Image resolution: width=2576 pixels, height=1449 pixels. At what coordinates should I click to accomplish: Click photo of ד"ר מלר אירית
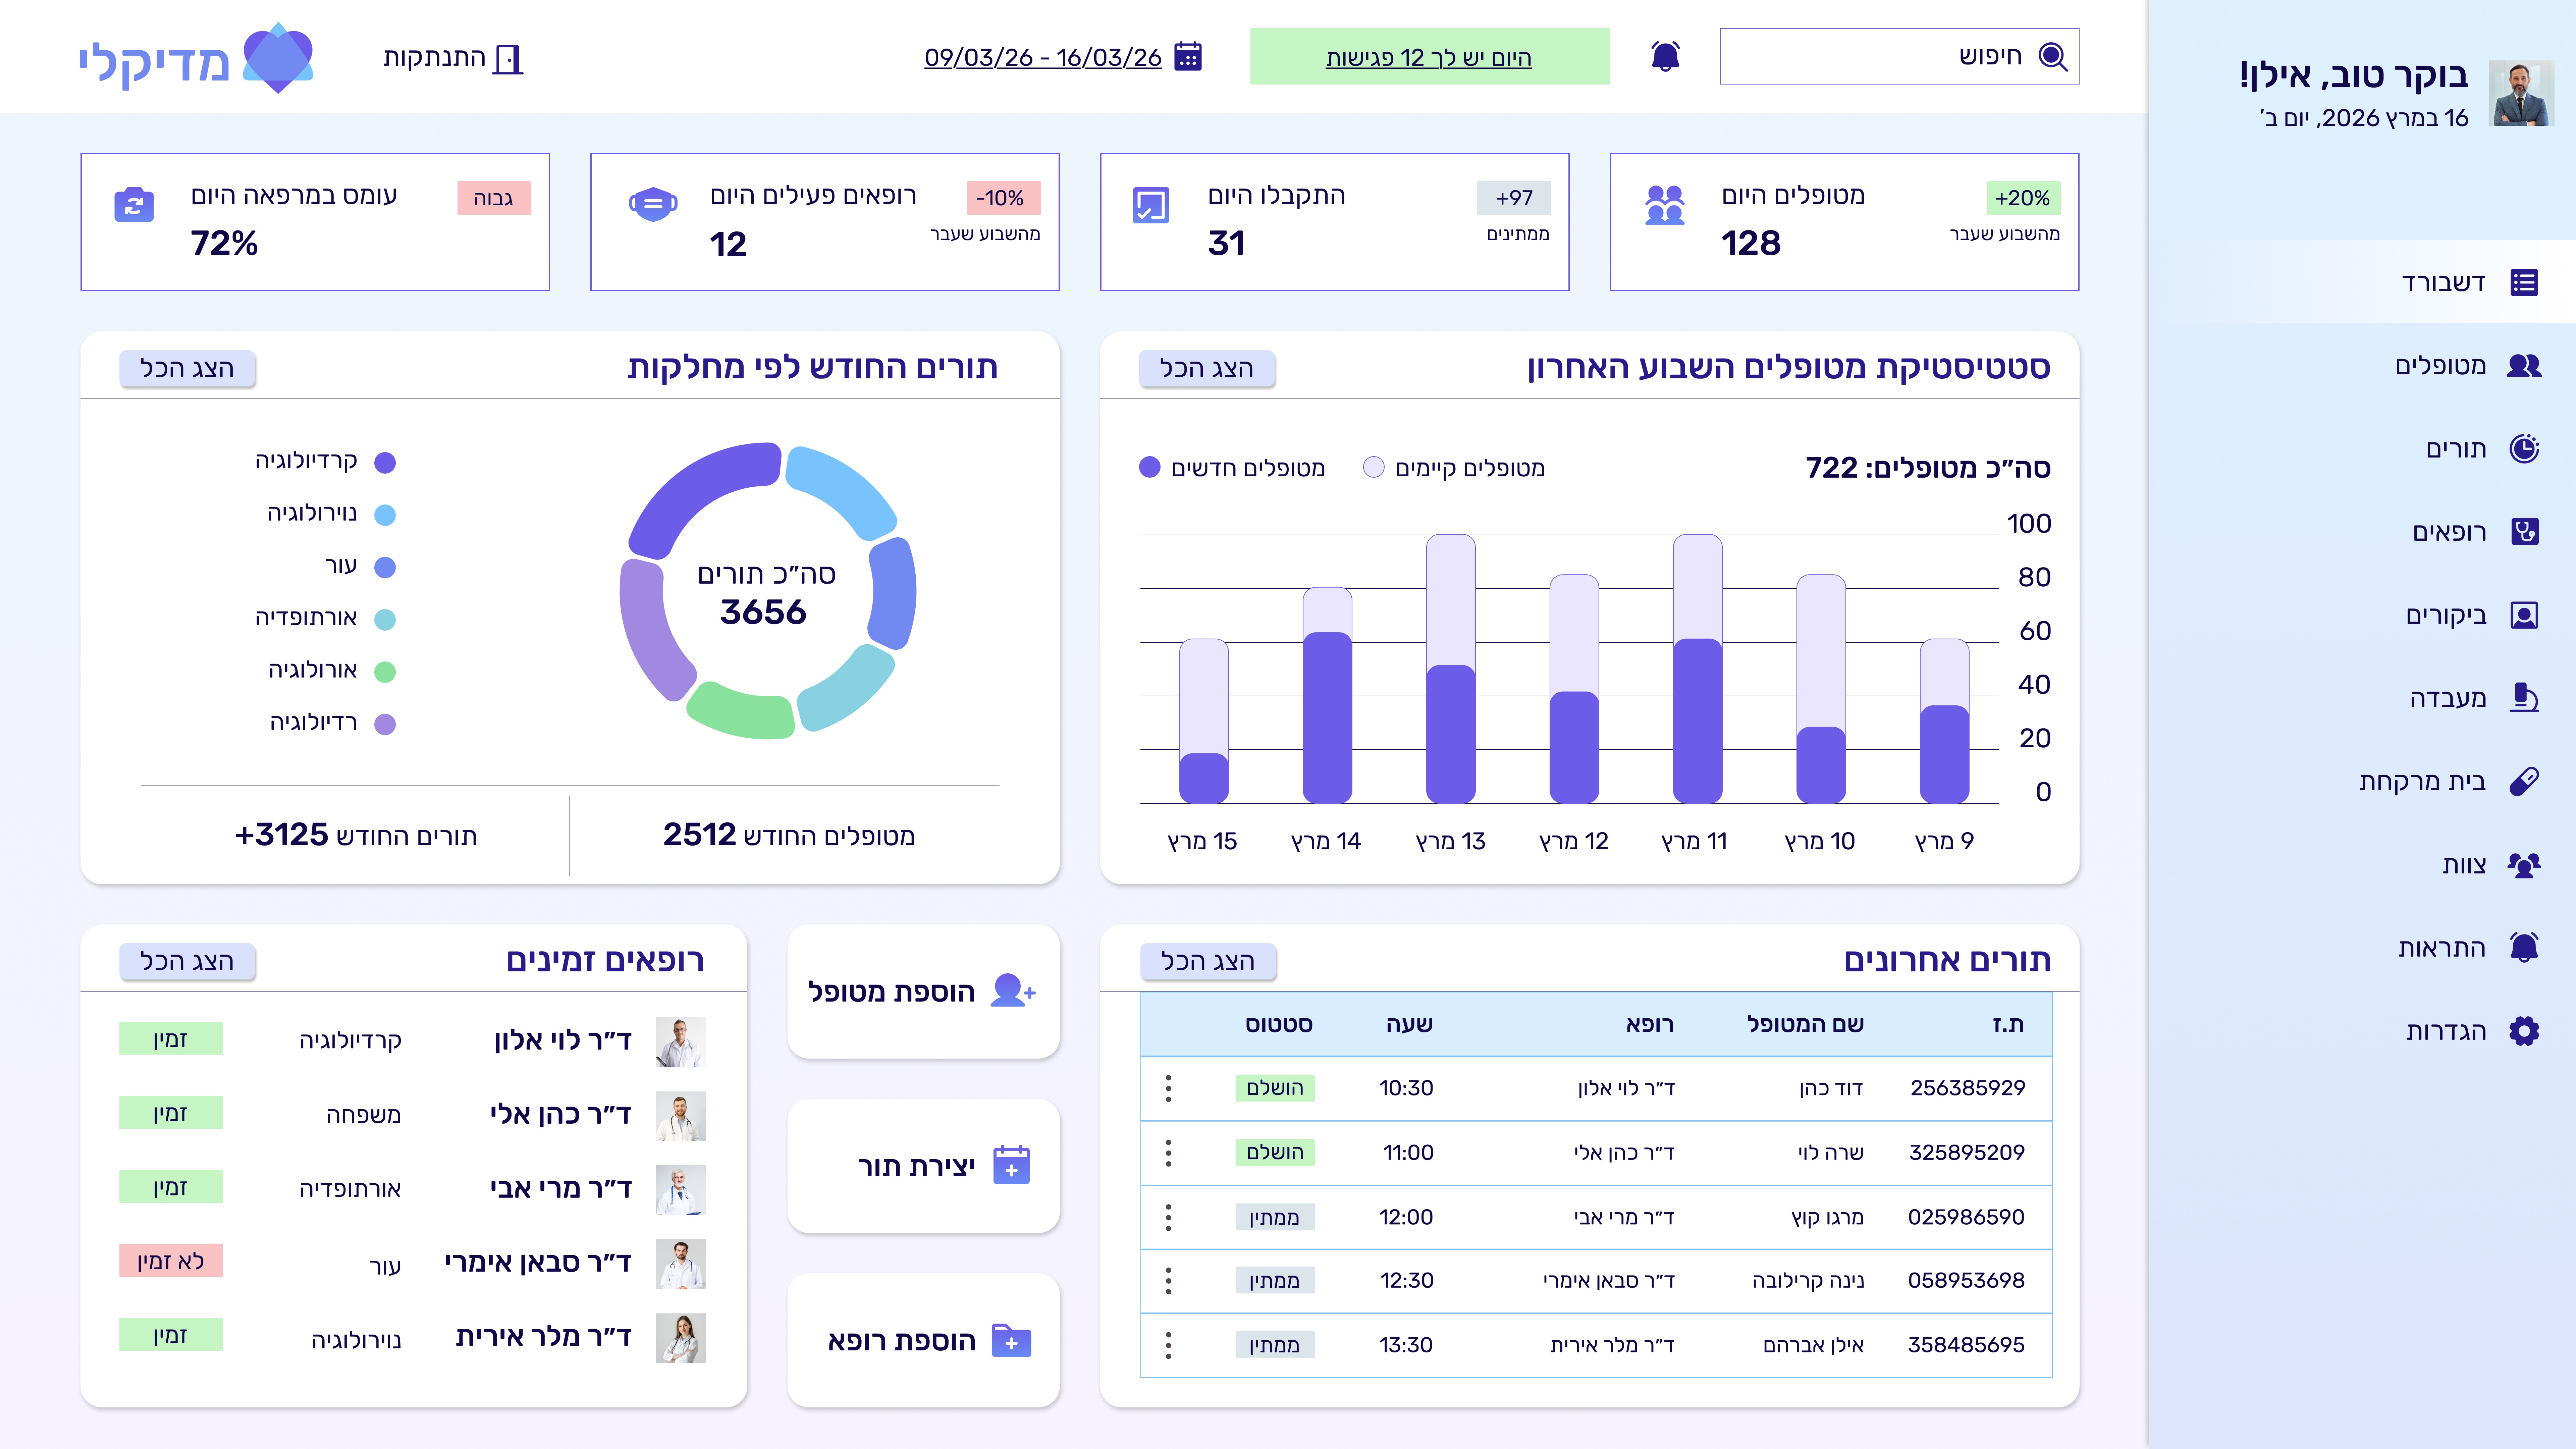(x=681, y=1338)
